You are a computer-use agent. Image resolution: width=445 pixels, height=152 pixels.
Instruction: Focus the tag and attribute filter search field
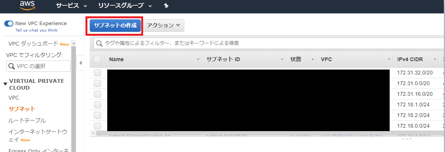pos(269,43)
